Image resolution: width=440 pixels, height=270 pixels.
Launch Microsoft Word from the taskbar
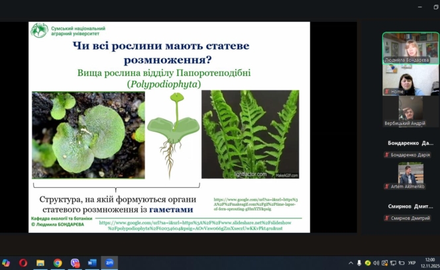click(91, 263)
